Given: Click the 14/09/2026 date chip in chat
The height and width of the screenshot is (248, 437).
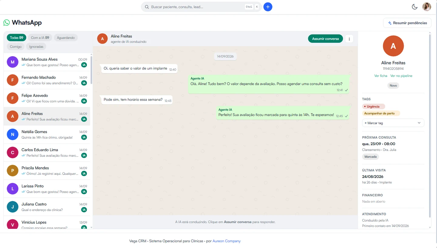Looking at the screenshot, I should [x=225, y=56].
